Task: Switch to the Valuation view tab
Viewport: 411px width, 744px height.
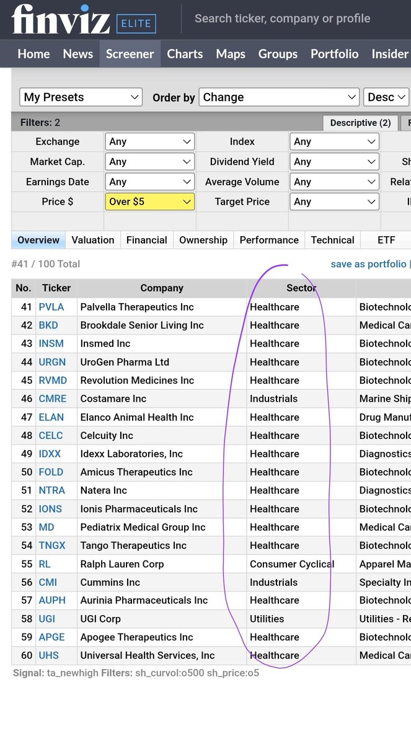Action: click(93, 240)
